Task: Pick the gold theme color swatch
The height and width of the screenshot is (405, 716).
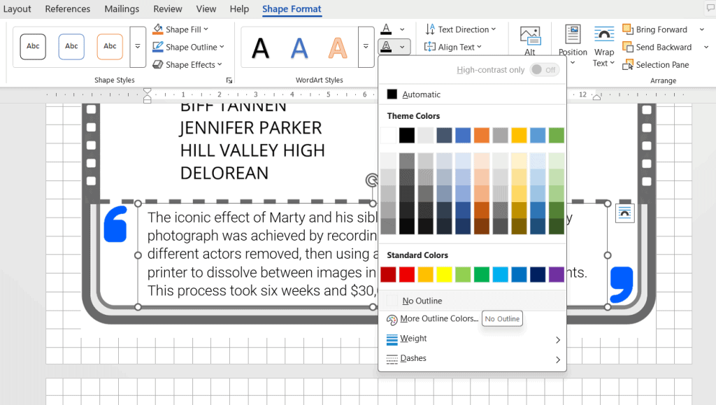Action: click(520, 135)
